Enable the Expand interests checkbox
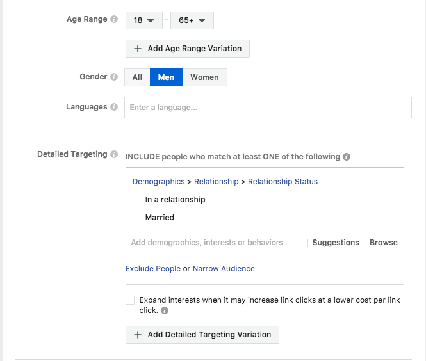The image size is (426, 361). click(x=131, y=300)
